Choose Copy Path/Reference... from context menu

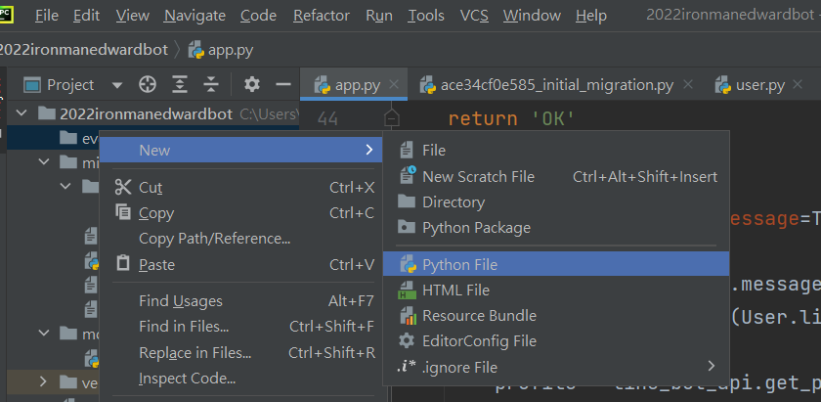(240, 239)
